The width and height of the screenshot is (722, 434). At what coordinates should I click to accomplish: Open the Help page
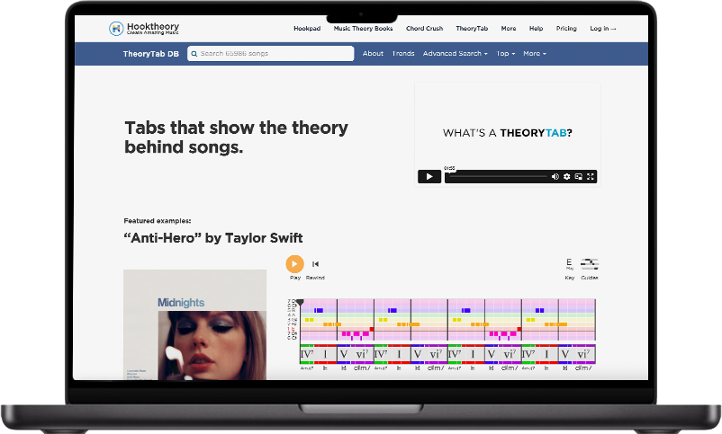pyautogui.click(x=536, y=29)
